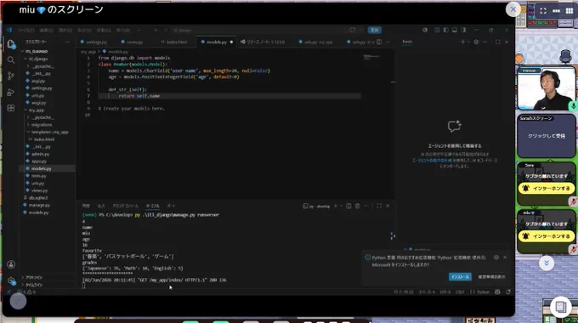Open admin.py in explorer
The image size is (578, 323).
pos(40,154)
